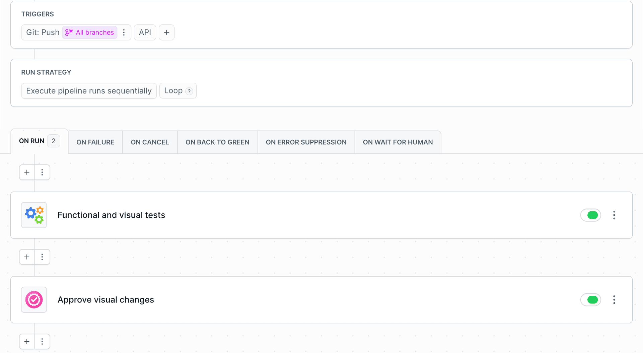Add action above Functional and visual tests
Viewport: 643px width, 353px height.
pos(27,172)
